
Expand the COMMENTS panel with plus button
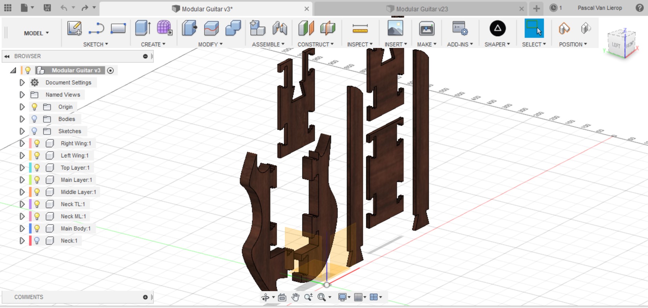point(145,297)
